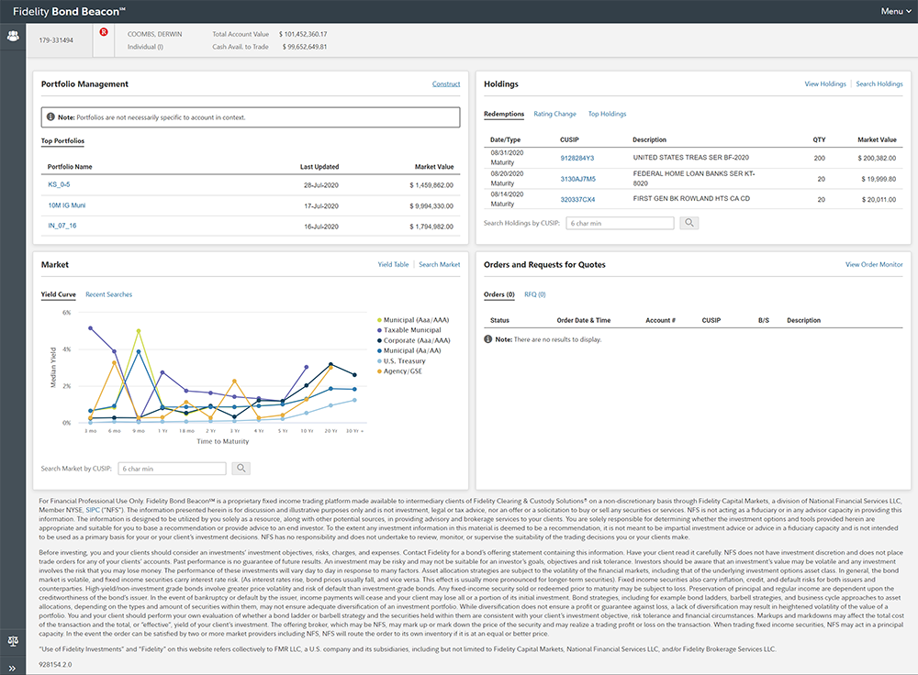The image size is (918, 675).
Task: Click the Market CUSIP search magnifier button
Action: [241, 469]
